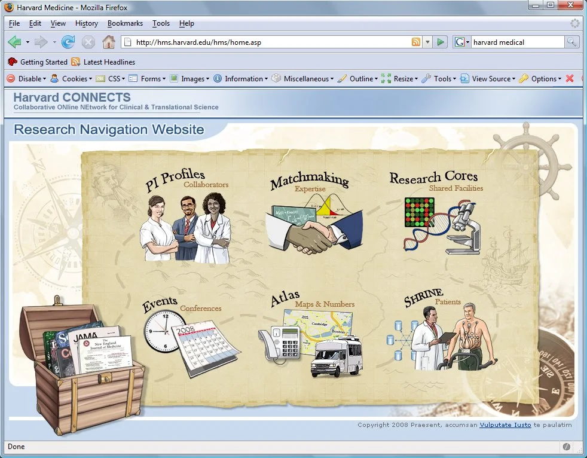Click the Firefox icon in the title bar

point(8,7)
